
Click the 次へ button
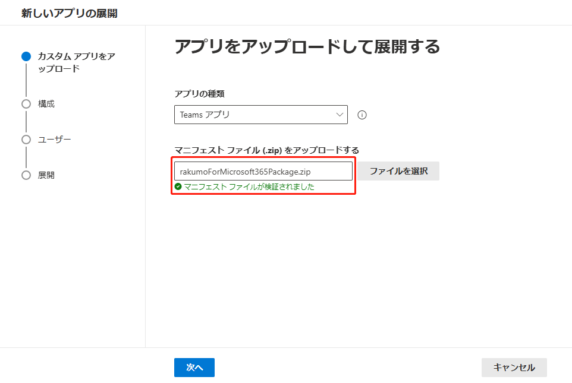coord(194,368)
